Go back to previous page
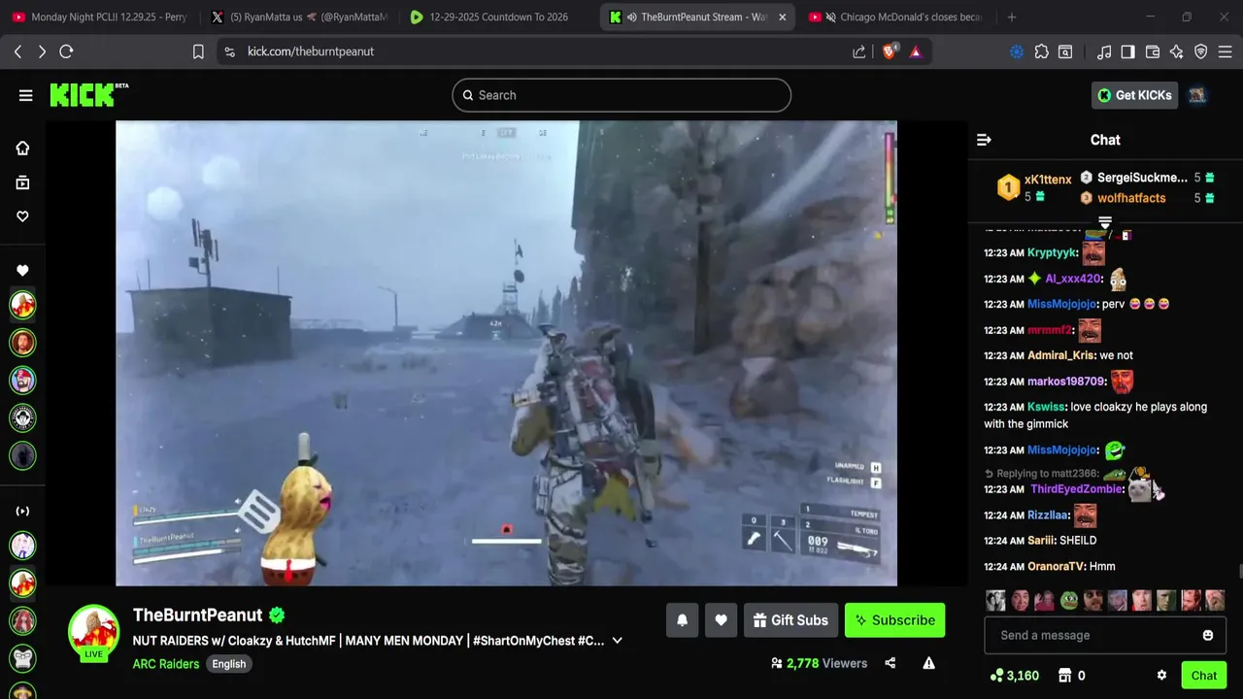 pos(17,51)
